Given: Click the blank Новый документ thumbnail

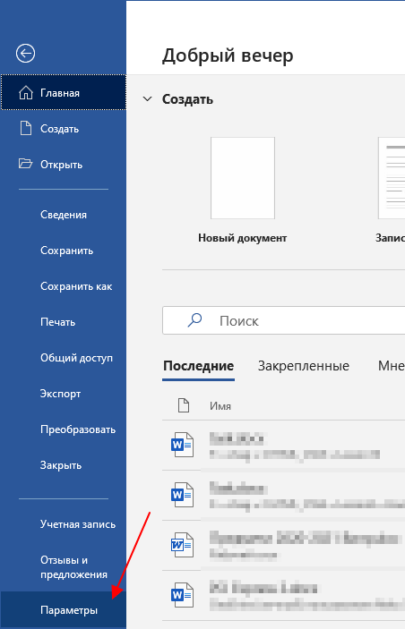Looking at the screenshot, I should click(243, 178).
